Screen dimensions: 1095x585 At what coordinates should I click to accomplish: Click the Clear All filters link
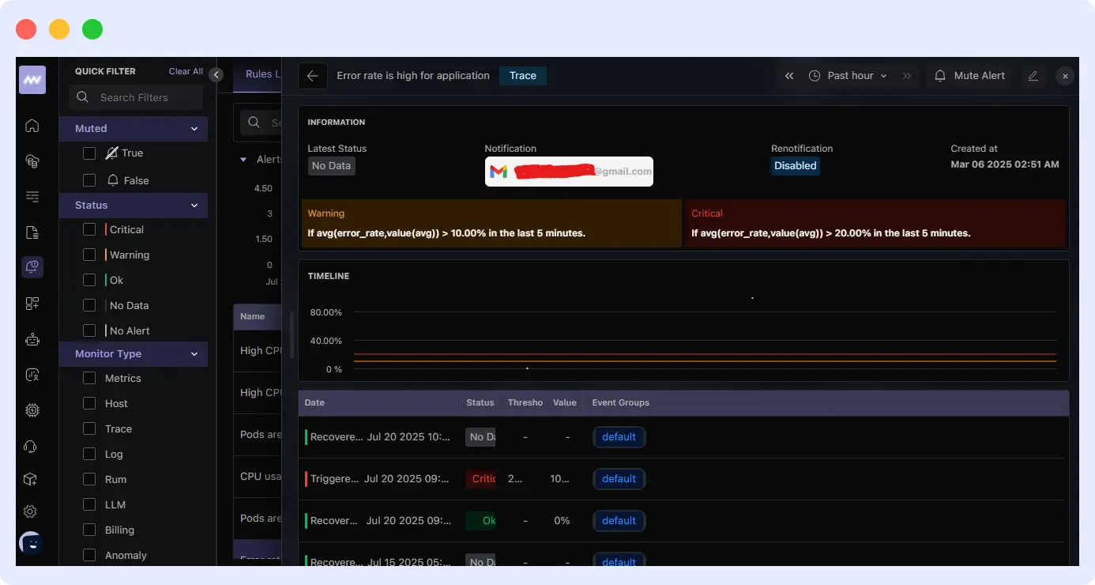click(185, 70)
